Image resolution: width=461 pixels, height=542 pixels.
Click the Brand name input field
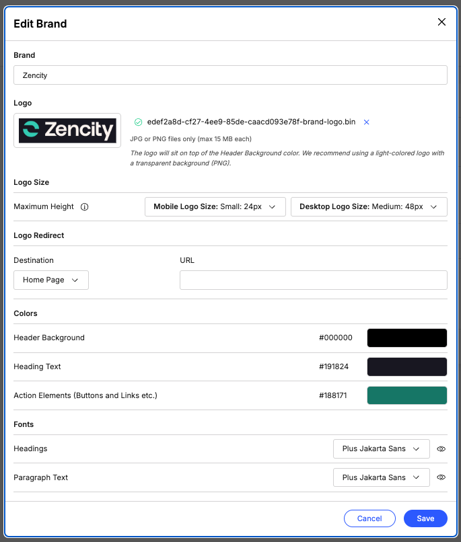230,75
